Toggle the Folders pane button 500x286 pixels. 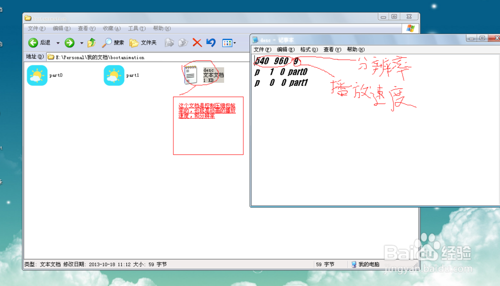point(143,43)
